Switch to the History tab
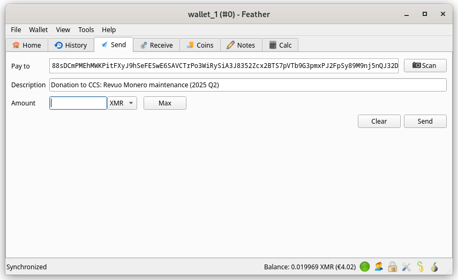The height and width of the screenshot is (280, 458). pos(71,46)
